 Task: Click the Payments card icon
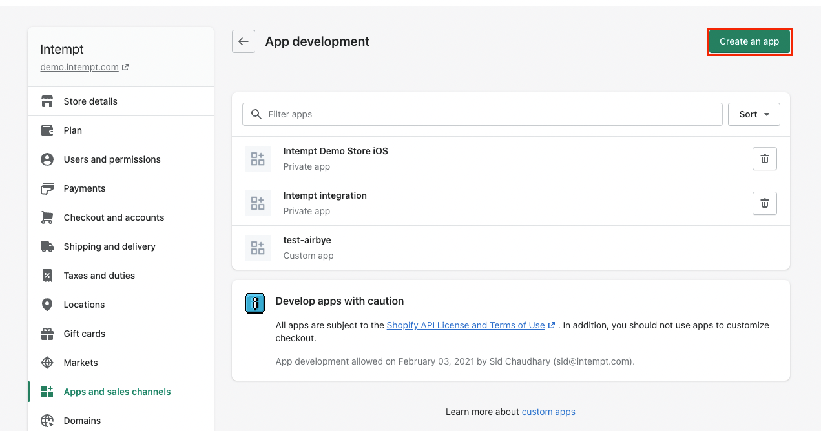pyautogui.click(x=47, y=188)
